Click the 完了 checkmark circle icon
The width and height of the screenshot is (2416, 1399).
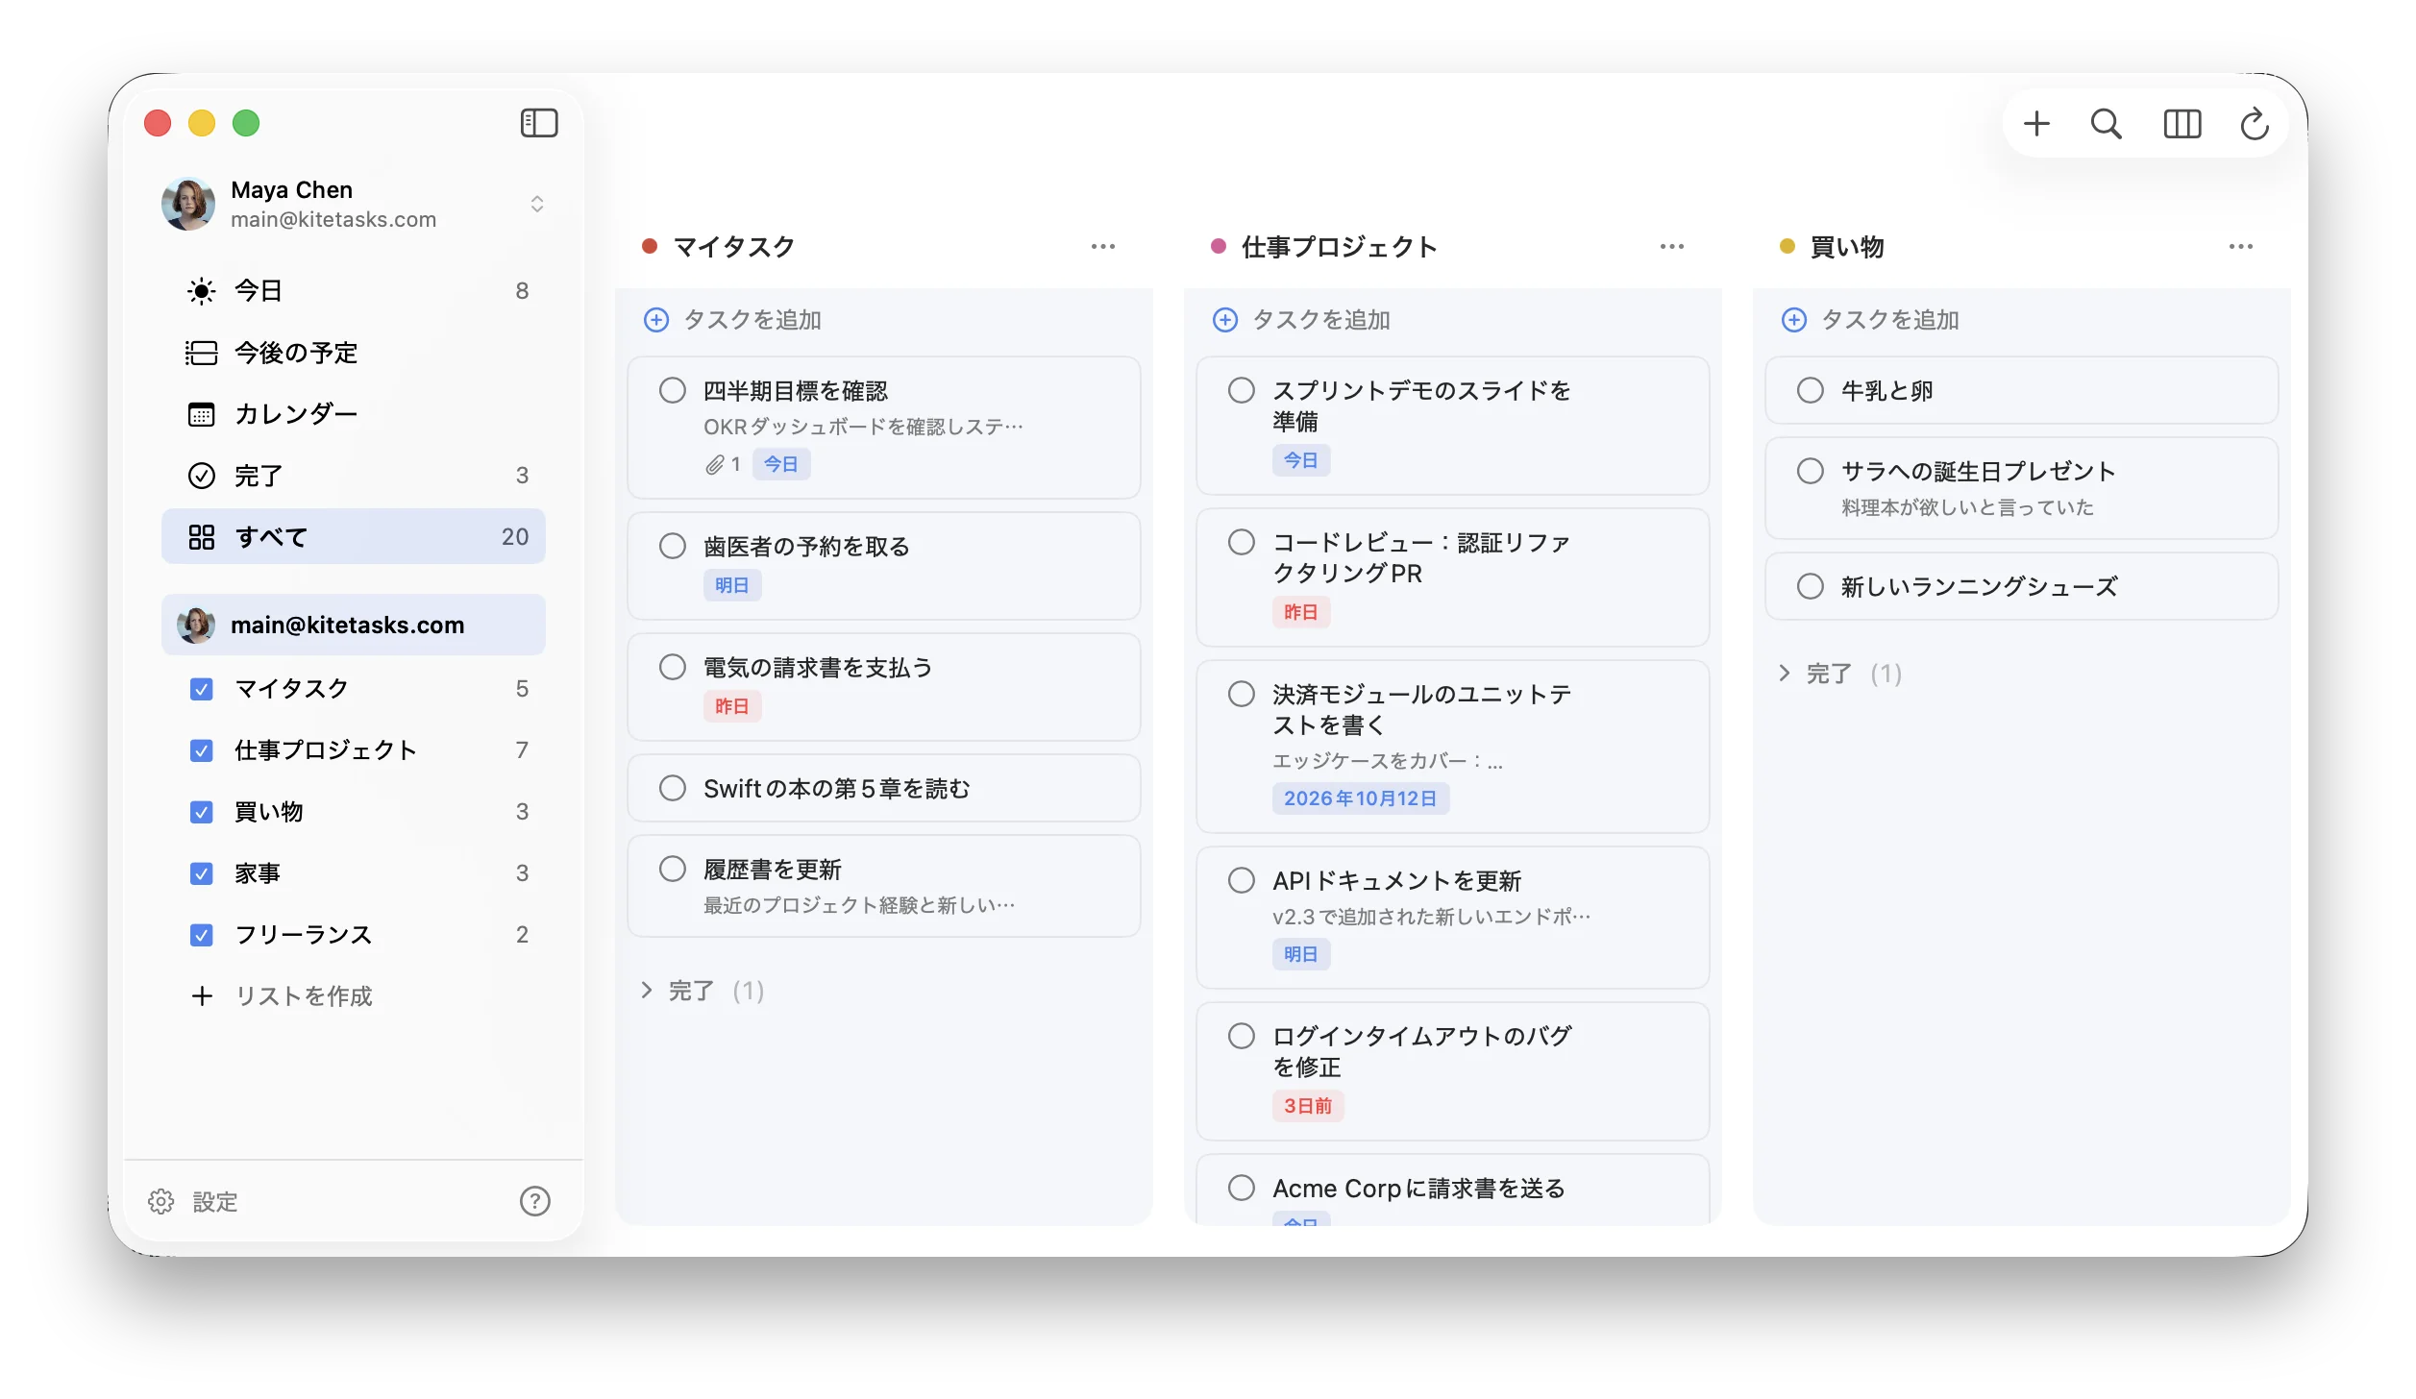point(201,476)
